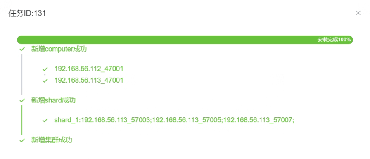Select the 新增shard成功 step
Viewport: 370px width, 159px height.
tap(53, 100)
